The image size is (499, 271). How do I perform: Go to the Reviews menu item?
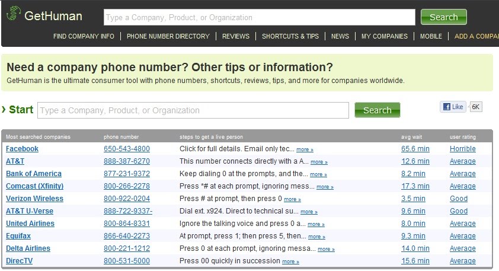pyautogui.click(x=236, y=36)
